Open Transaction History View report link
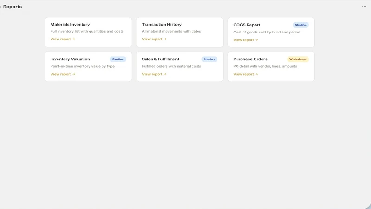The width and height of the screenshot is (371, 209). click(x=154, y=39)
